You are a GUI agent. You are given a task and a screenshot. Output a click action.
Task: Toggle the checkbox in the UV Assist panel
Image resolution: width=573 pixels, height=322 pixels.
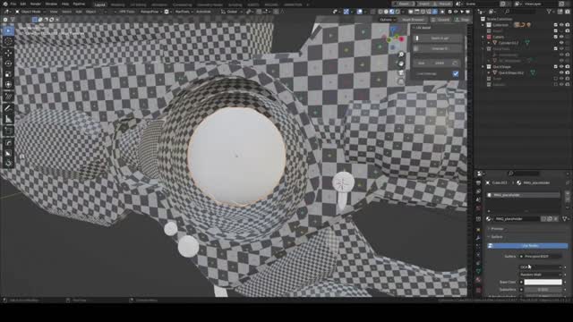tap(456, 73)
